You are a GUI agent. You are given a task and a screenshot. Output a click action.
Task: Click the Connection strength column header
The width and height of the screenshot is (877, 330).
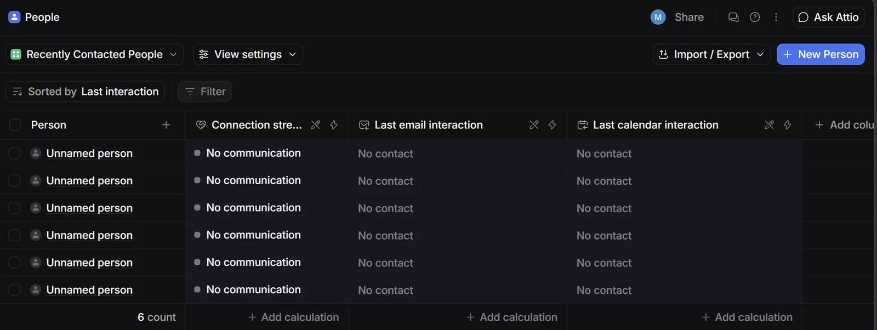point(267,125)
